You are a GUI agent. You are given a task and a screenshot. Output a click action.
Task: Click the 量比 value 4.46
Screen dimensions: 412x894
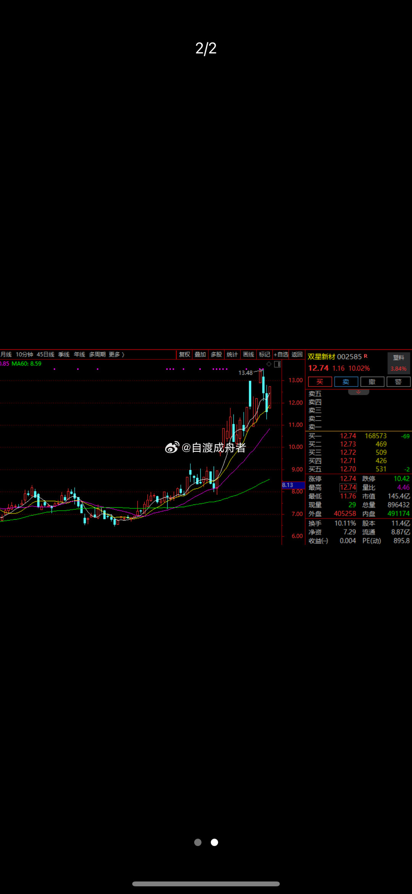[403, 487]
